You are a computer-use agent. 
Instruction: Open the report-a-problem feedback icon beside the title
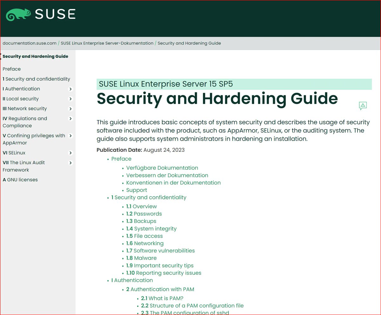(362, 105)
